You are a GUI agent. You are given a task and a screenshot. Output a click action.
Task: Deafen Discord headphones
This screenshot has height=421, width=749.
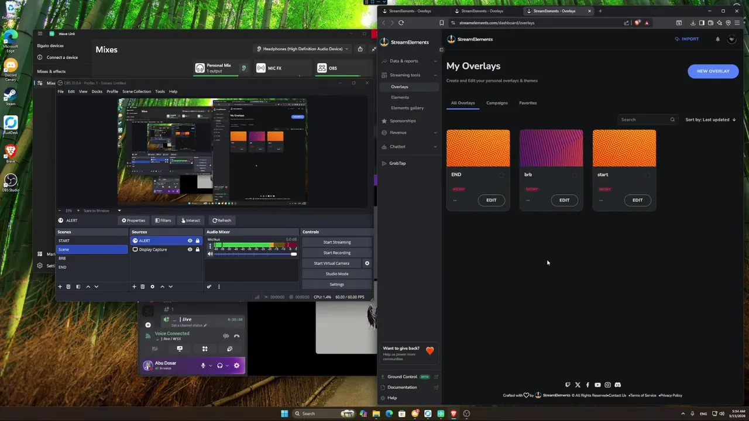coord(220,365)
